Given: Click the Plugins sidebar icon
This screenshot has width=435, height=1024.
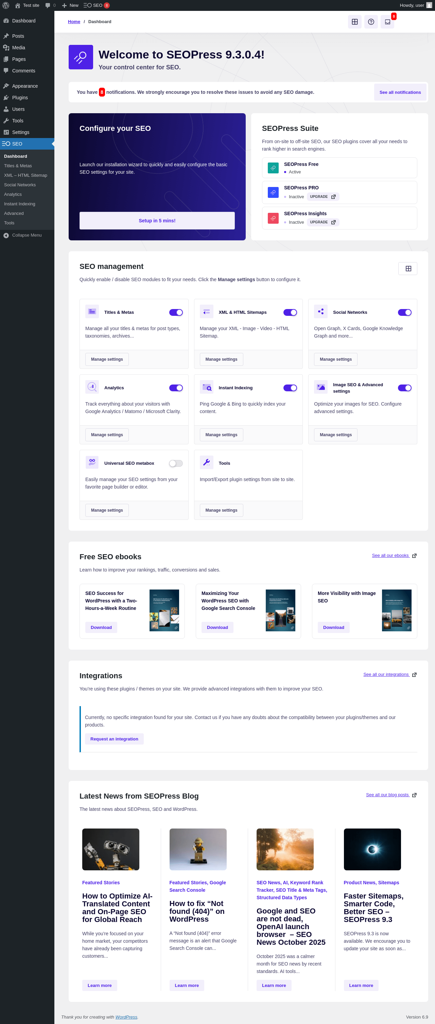Looking at the screenshot, I should pyautogui.click(x=6, y=98).
